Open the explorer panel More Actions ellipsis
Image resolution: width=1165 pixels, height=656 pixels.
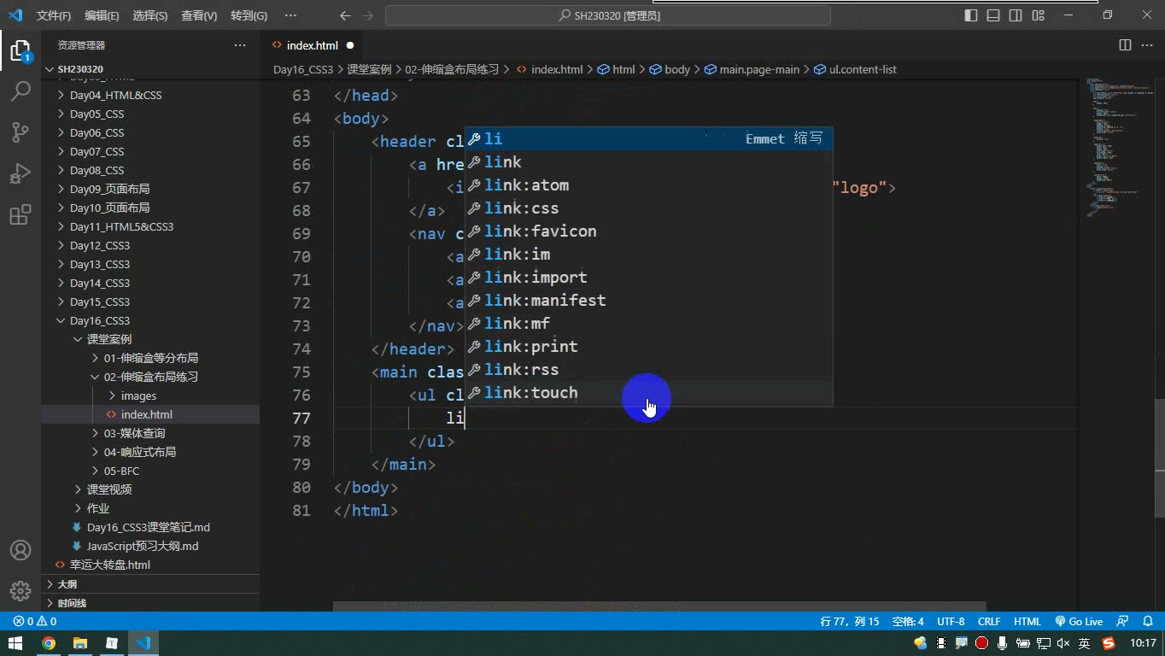pyautogui.click(x=240, y=45)
